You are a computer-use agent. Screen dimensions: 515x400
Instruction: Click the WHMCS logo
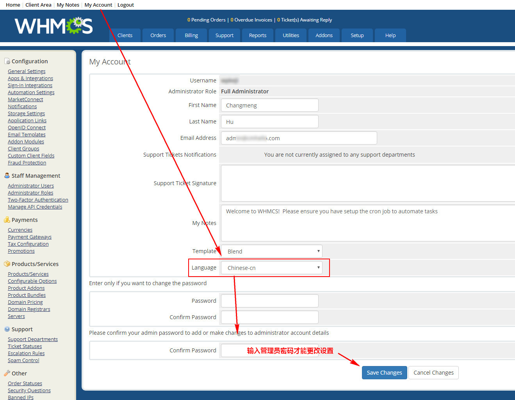(x=53, y=26)
